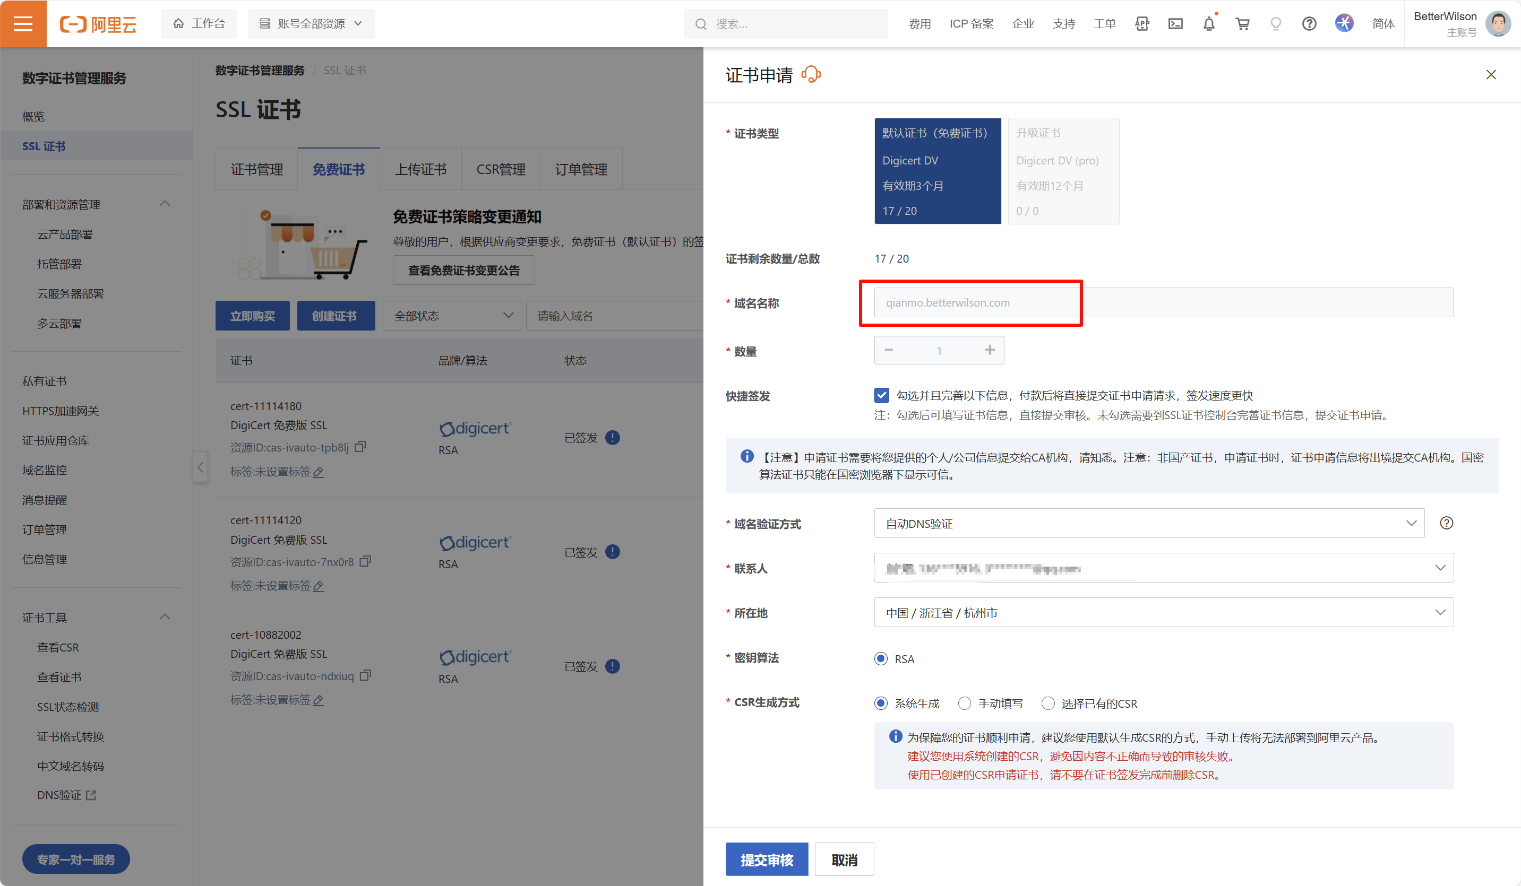The height and width of the screenshot is (886, 1521).
Task: Select 手动填写 CSR generation option
Action: point(965,703)
